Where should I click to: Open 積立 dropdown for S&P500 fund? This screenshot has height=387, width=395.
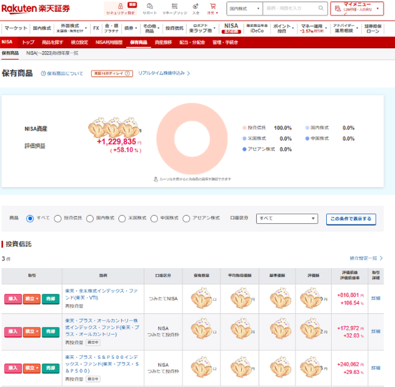[32, 368]
